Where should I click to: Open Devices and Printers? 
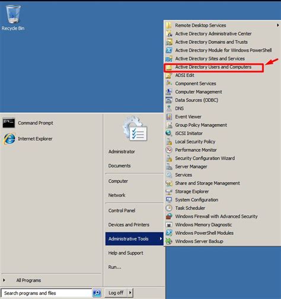click(129, 225)
